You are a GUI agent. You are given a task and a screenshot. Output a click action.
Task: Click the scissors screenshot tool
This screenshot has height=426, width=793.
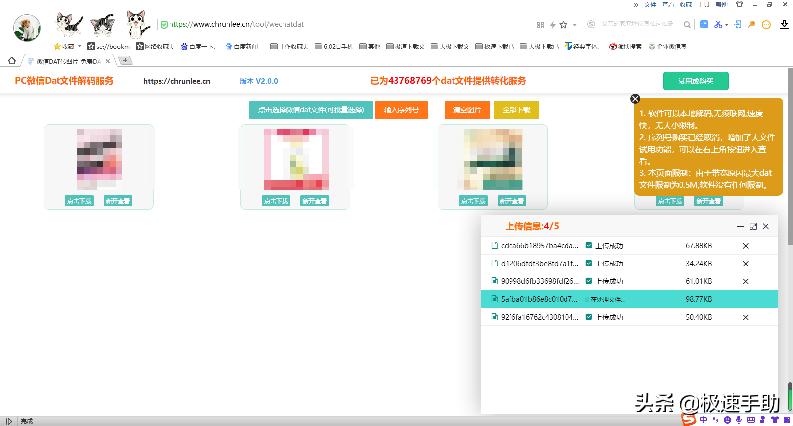(x=718, y=24)
